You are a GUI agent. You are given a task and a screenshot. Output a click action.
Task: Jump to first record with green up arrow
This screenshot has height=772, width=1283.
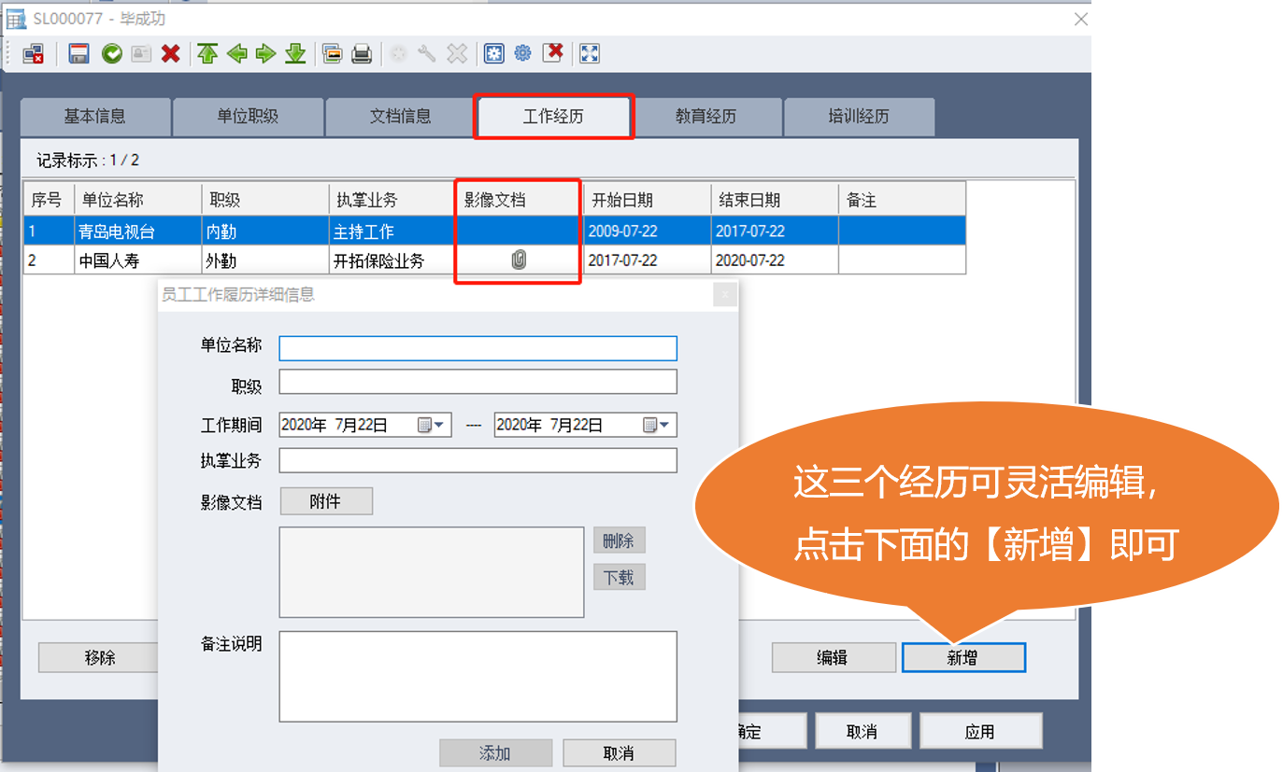point(207,54)
